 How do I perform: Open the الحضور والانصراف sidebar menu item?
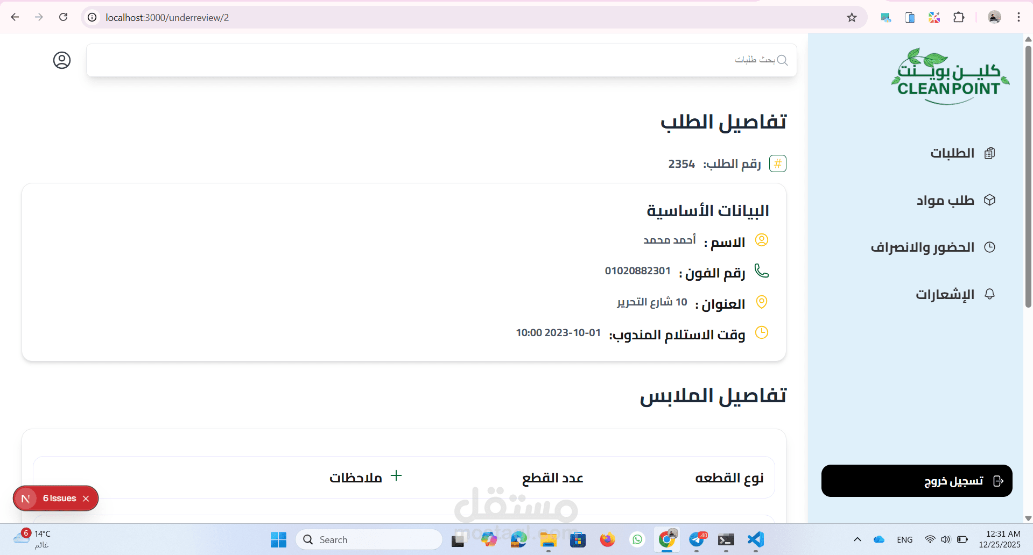[x=933, y=247]
